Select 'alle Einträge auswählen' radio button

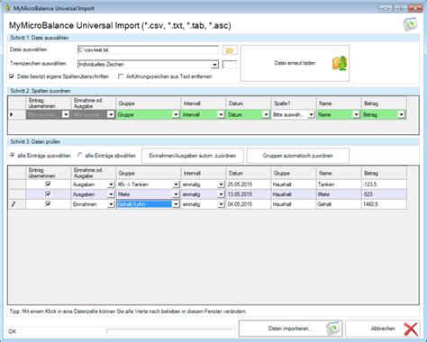pos(13,156)
